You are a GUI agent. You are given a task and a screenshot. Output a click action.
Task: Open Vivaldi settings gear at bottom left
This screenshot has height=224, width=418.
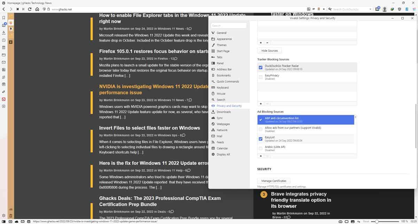[3, 215]
